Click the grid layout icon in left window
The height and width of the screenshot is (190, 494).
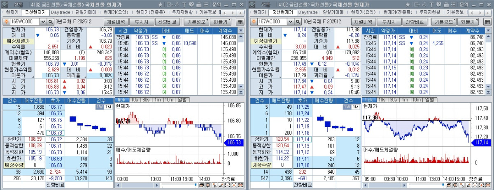tap(240, 22)
